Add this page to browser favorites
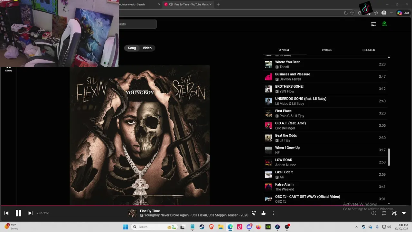 352,13
